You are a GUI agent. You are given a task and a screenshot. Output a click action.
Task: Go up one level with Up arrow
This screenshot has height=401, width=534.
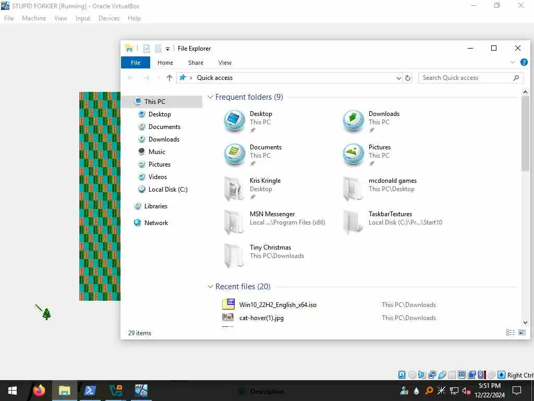tap(169, 78)
